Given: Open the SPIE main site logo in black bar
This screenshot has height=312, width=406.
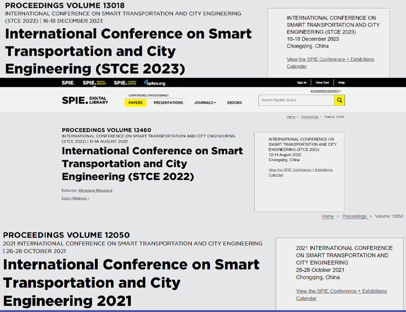Looking at the screenshot, I should (68, 83).
